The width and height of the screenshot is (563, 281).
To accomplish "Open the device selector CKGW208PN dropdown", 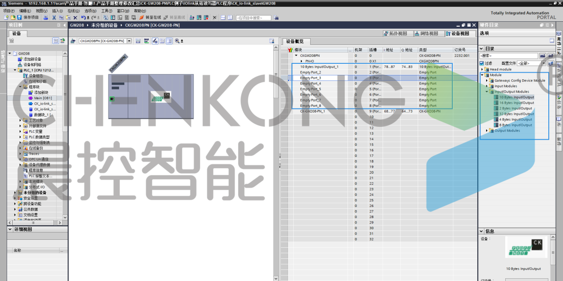I will click(x=129, y=41).
